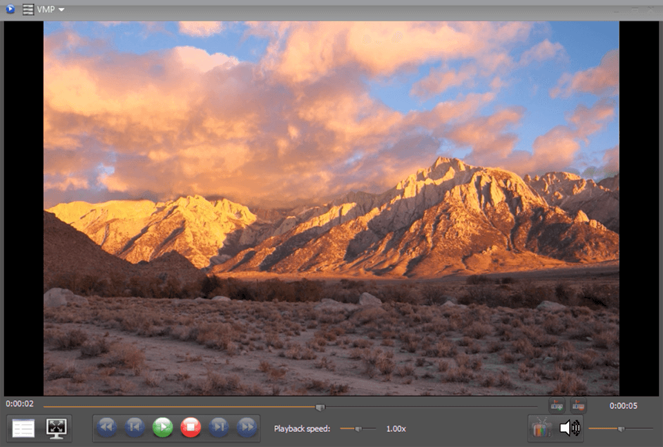The image size is (663, 447).
Task: Jump to the previous frame
Action: (135, 427)
